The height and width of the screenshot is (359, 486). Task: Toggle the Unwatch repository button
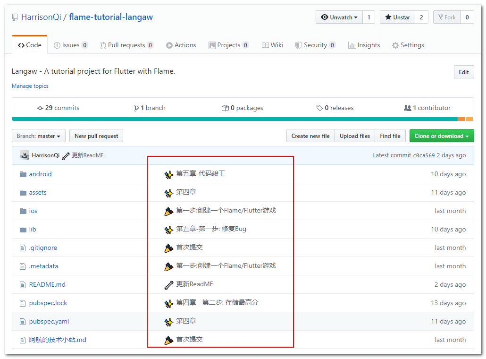click(x=339, y=17)
